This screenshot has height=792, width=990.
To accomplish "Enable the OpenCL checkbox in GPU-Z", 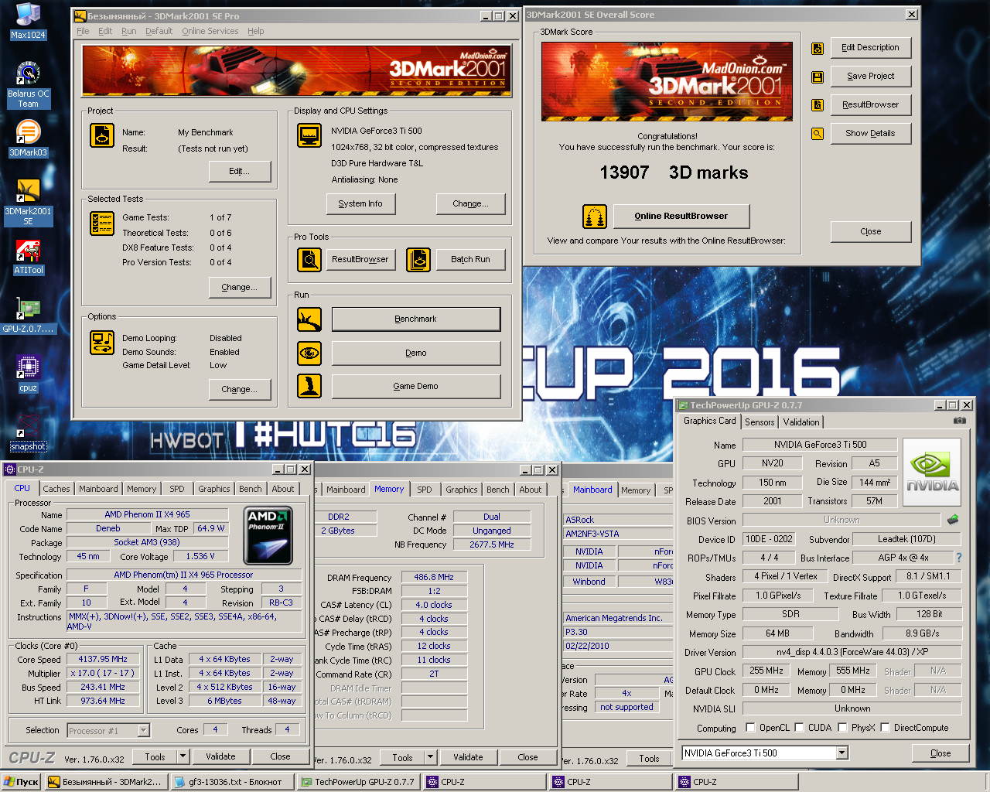I will click(750, 727).
